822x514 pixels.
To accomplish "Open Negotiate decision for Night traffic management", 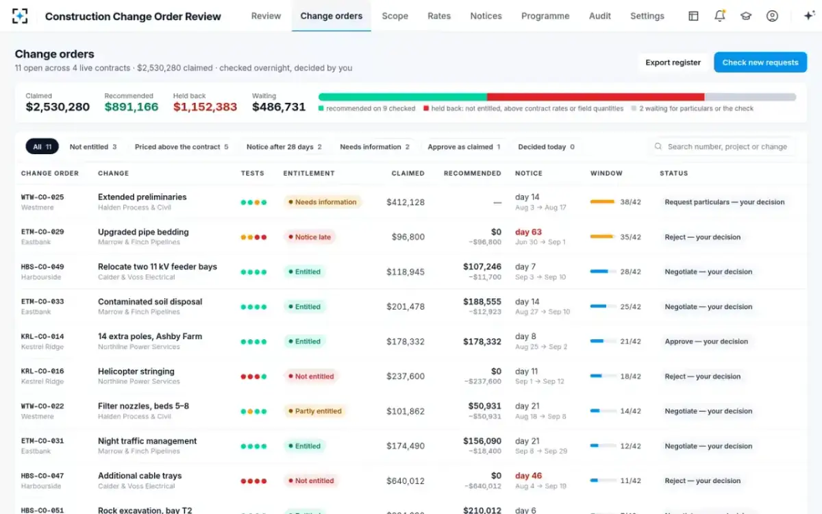I will 708,446.
